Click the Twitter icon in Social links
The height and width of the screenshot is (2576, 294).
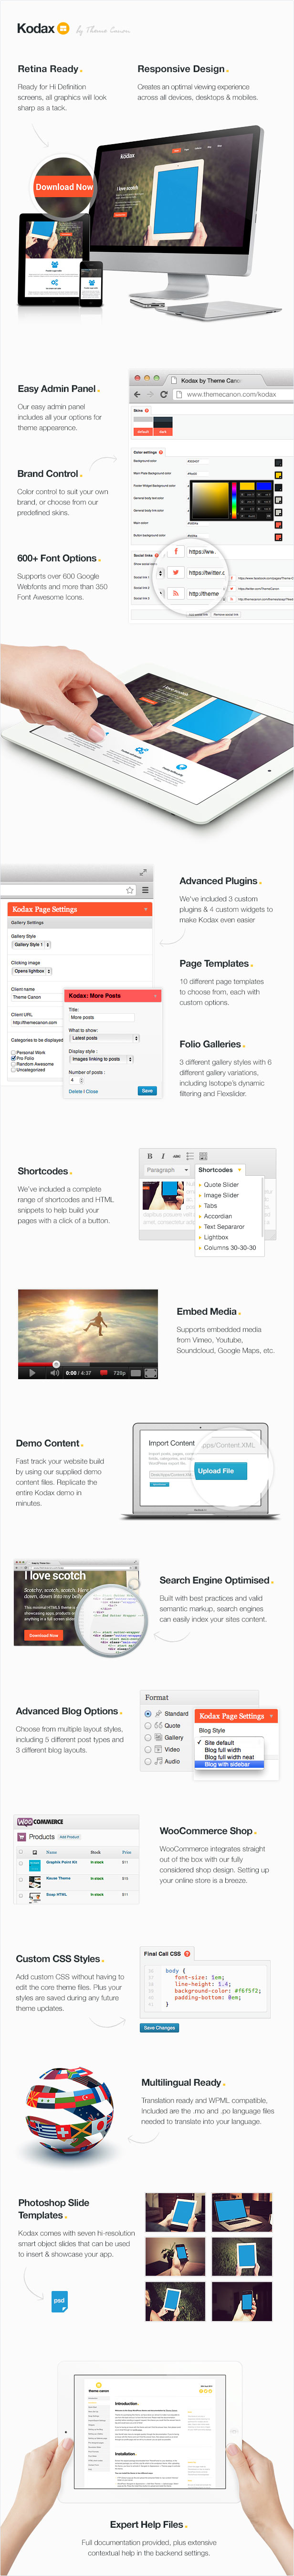pos(176,573)
